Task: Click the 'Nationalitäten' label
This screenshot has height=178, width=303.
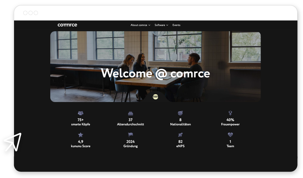Action: pyautogui.click(x=180, y=124)
